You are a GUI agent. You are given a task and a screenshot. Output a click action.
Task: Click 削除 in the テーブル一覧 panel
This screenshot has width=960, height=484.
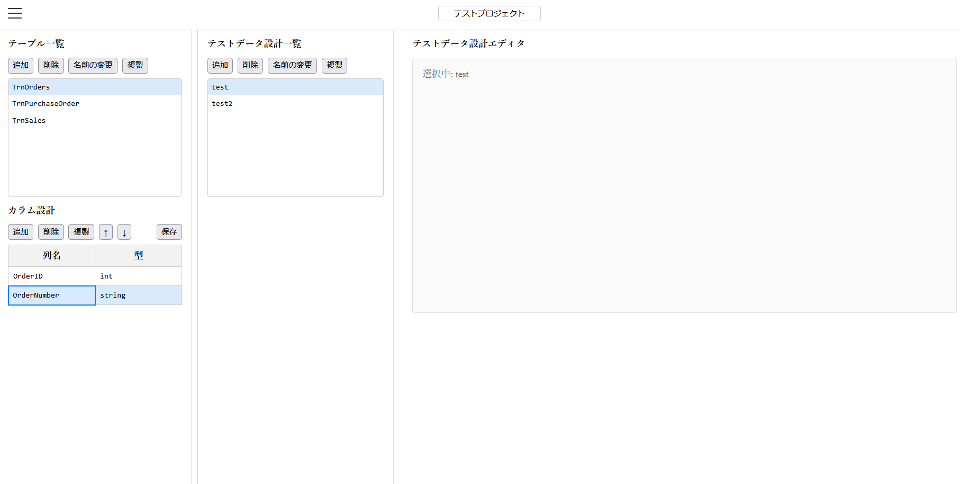coord(51,65)
